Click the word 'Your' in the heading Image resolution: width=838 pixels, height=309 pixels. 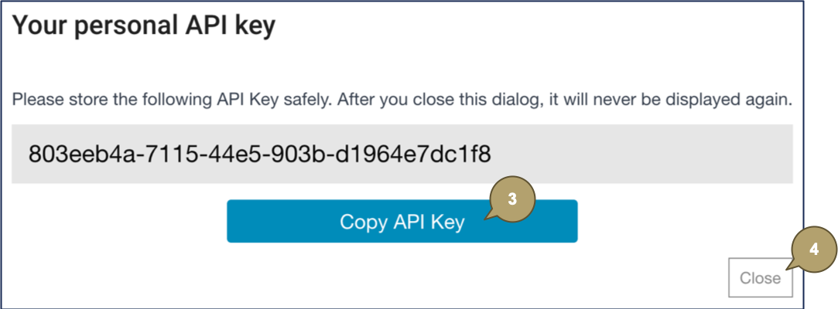tap(36, 26)
